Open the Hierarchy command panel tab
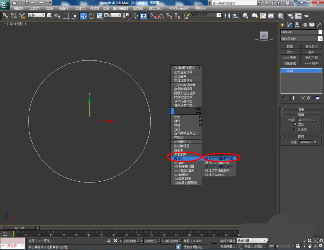 [297, 25]
